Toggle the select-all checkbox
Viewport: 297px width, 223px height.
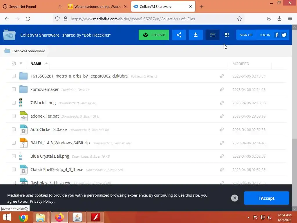point(14,64)
